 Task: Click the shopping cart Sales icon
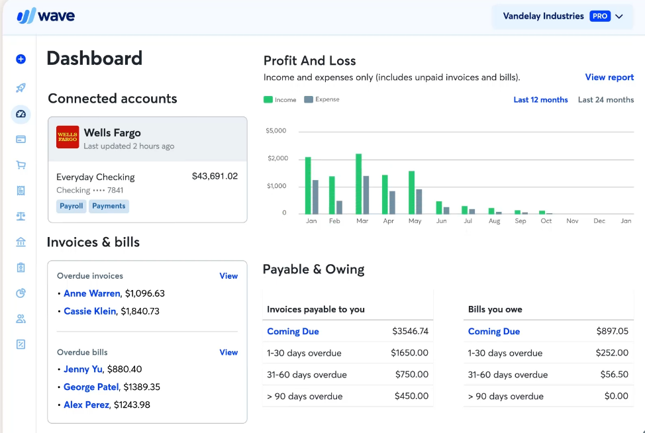pyautogui.click(x=20, y=165)
